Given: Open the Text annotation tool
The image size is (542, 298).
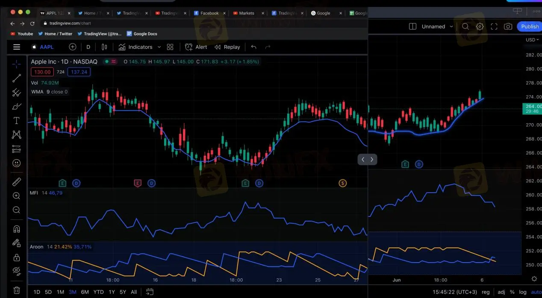Looking at the screenshot, I should point(16,120).
